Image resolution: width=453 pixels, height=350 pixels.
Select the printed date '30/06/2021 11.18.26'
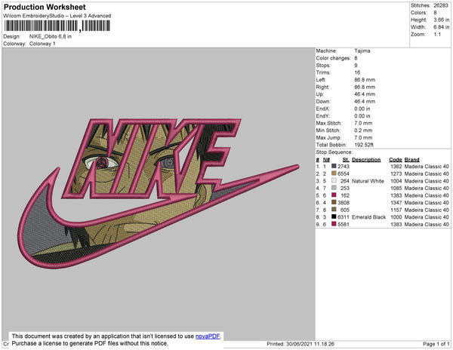[310, 344]
